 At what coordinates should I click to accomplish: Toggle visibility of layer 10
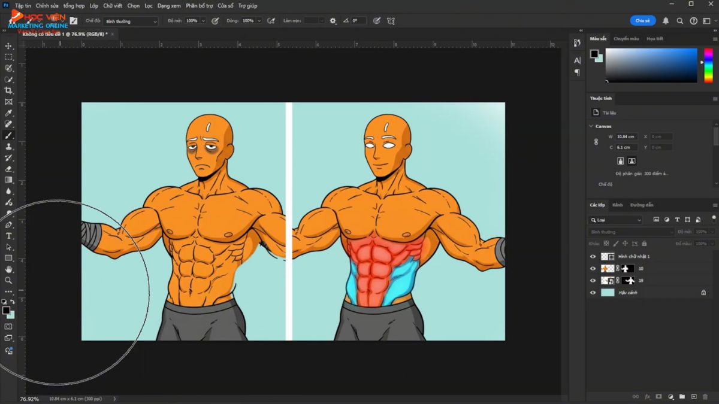(593, 268)
